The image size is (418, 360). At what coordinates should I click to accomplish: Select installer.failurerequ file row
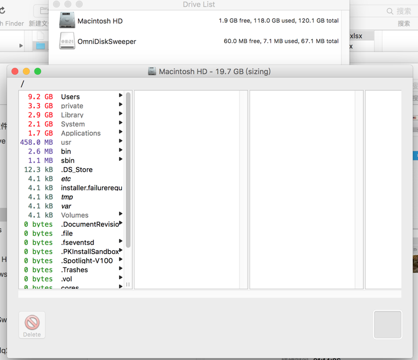coord(71,188)
